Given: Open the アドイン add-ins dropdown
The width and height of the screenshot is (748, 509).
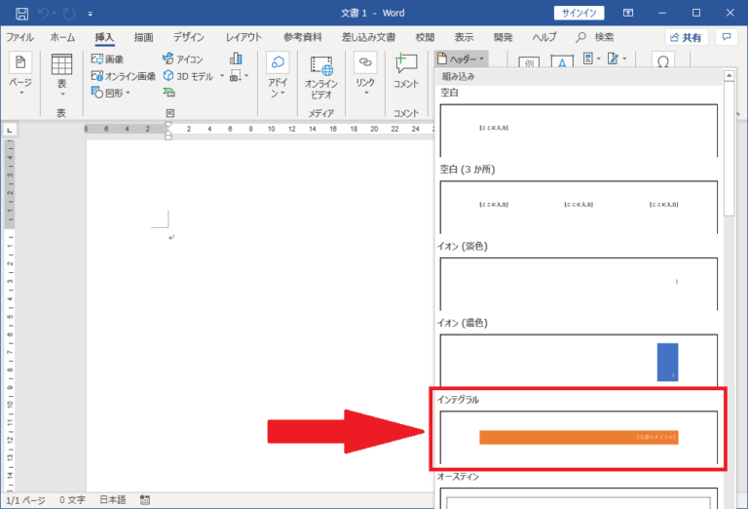Looking at the screenshot, I should click(x=278, y=76).
